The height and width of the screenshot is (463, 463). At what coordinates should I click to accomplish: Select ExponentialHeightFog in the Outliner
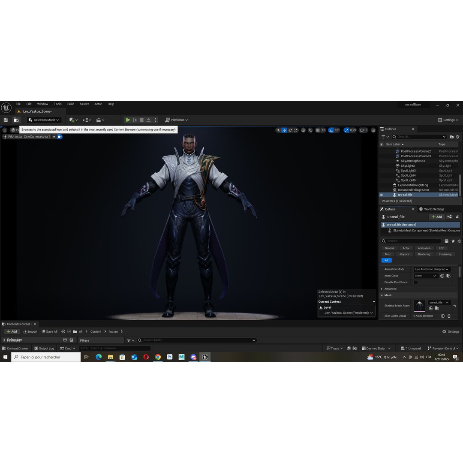[413, 185]
